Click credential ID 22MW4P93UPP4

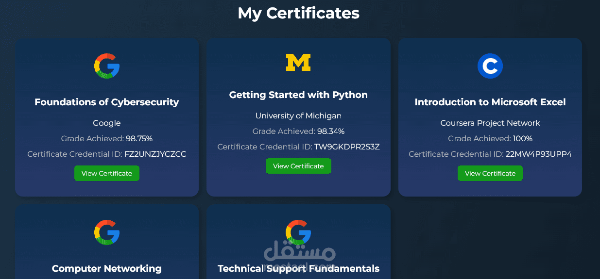tap(538, 154)
